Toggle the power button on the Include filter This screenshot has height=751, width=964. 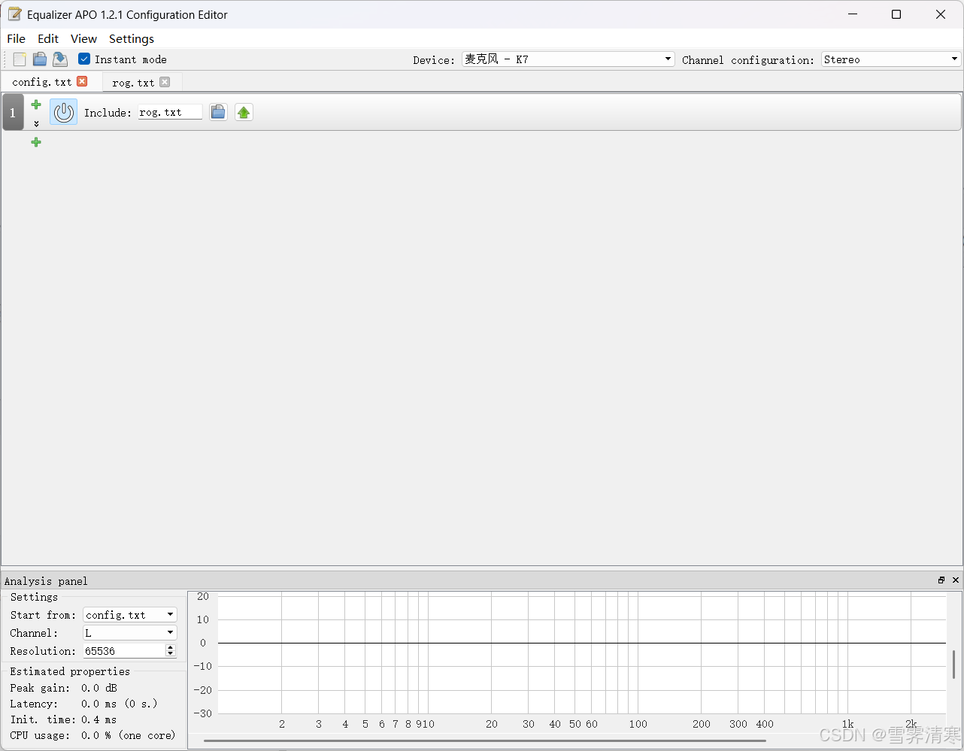[63, 111]
